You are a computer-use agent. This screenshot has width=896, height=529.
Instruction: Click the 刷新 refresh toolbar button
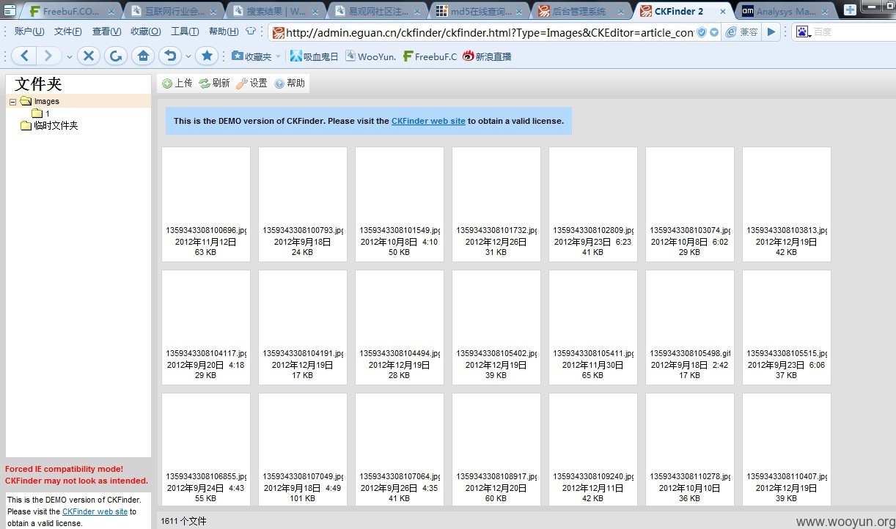pos(215,84)
